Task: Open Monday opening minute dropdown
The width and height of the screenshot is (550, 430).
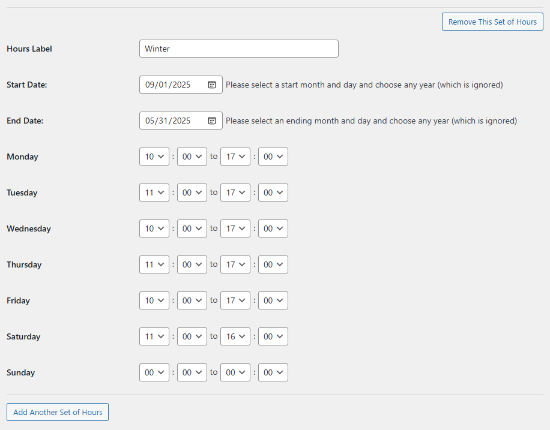Action: pyautogui.click(x=192, y=157)
